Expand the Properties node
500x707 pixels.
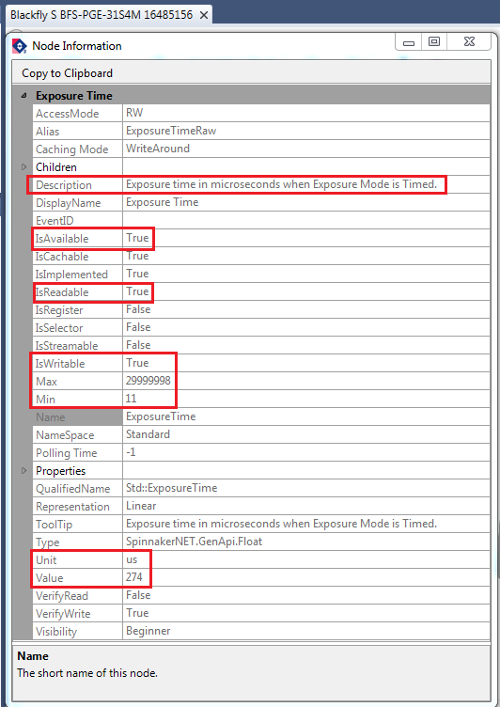click(24, 471)
